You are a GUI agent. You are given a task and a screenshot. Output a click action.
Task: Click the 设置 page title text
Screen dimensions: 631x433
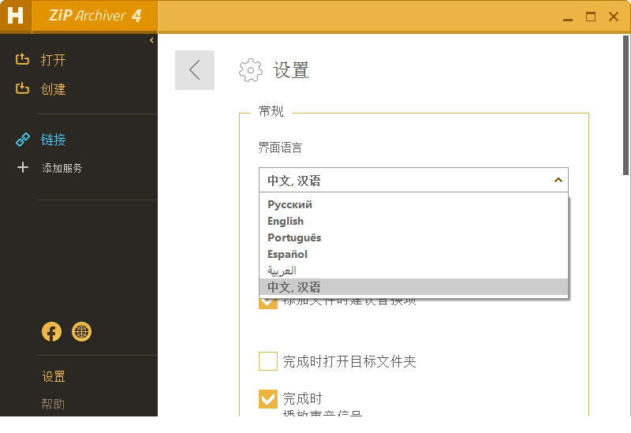coord(291,70)
